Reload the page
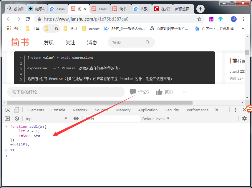This screenshot has width=252, height=188. (x=28, y=19)
